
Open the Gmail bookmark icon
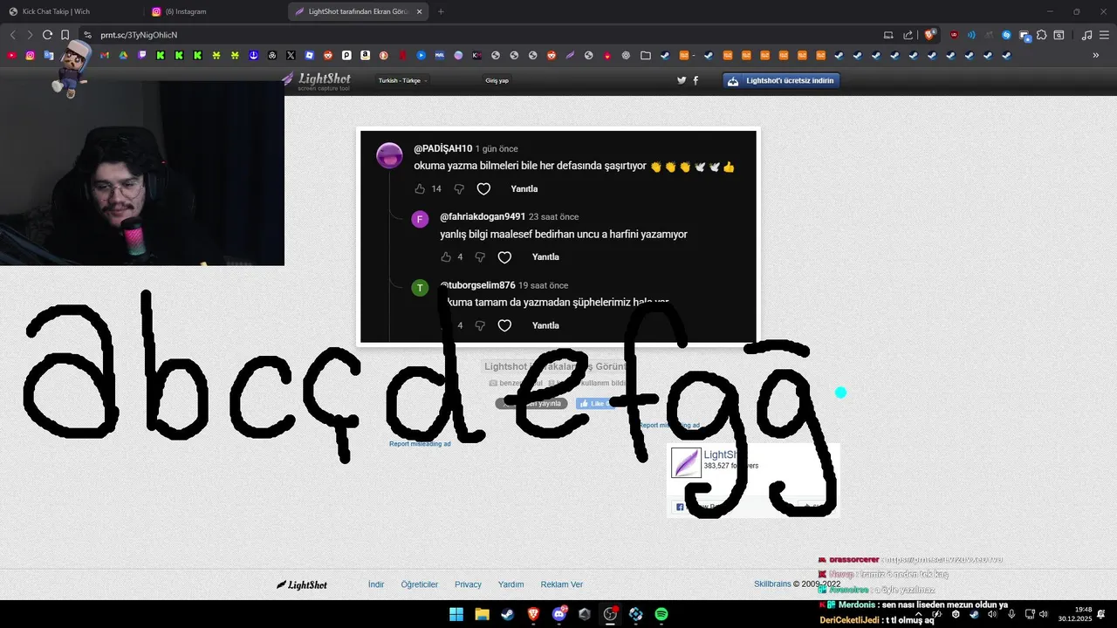pos(105,55)
